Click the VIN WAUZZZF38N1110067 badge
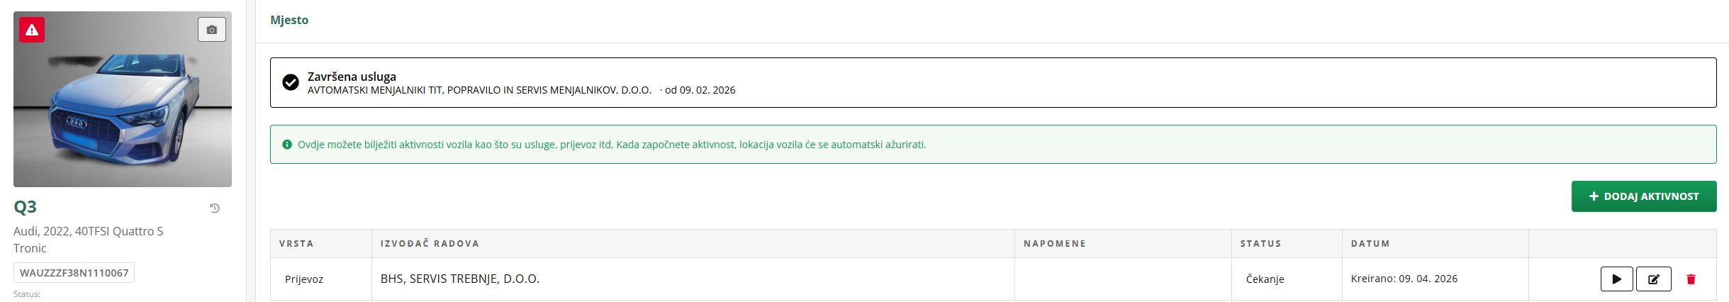This screenshot has height=302, width=1729. (x=74, y=273)
